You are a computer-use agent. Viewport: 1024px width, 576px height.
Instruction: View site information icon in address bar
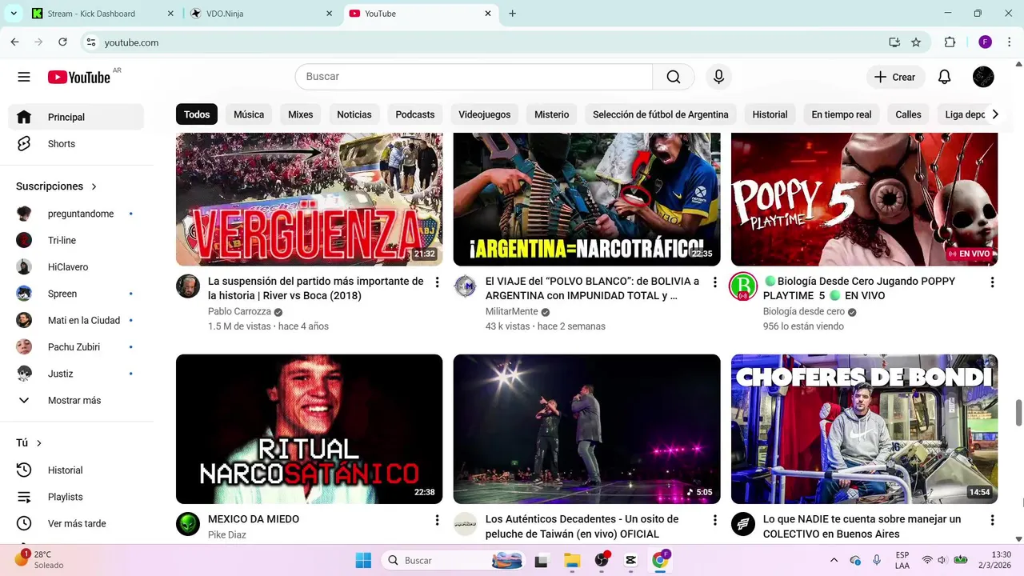91,42
